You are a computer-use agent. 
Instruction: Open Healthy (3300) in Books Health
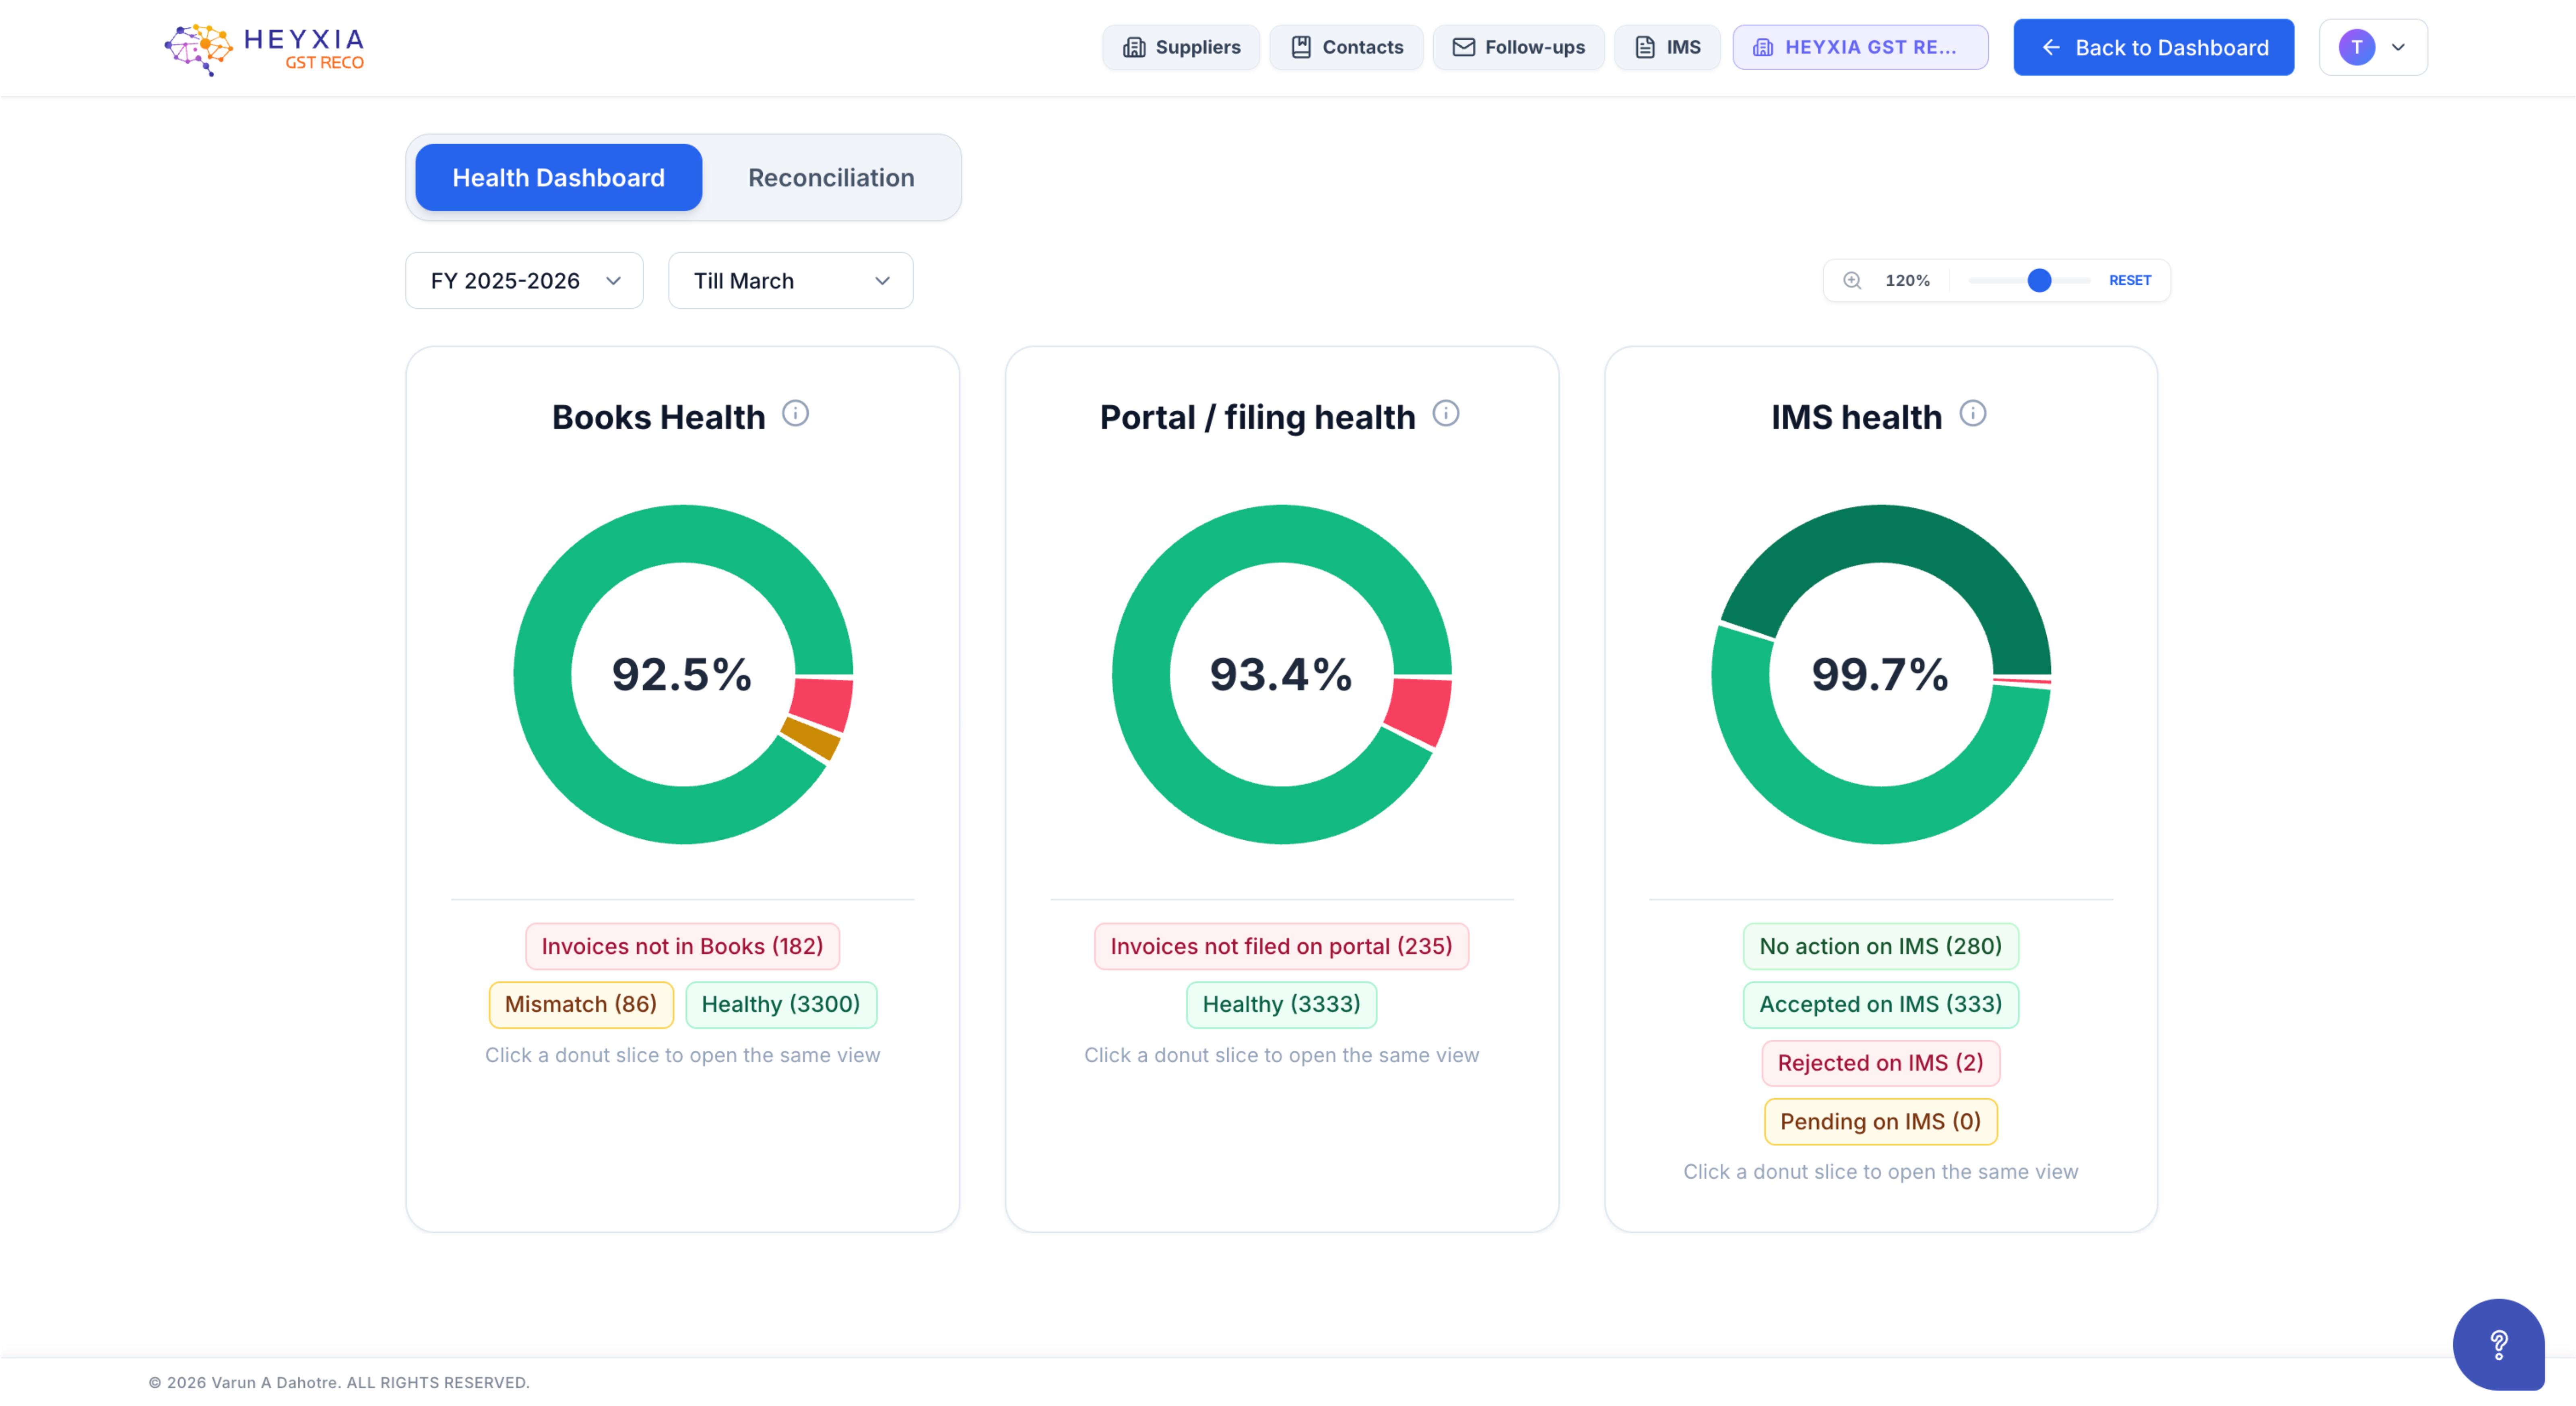(x=780, y=1004)
